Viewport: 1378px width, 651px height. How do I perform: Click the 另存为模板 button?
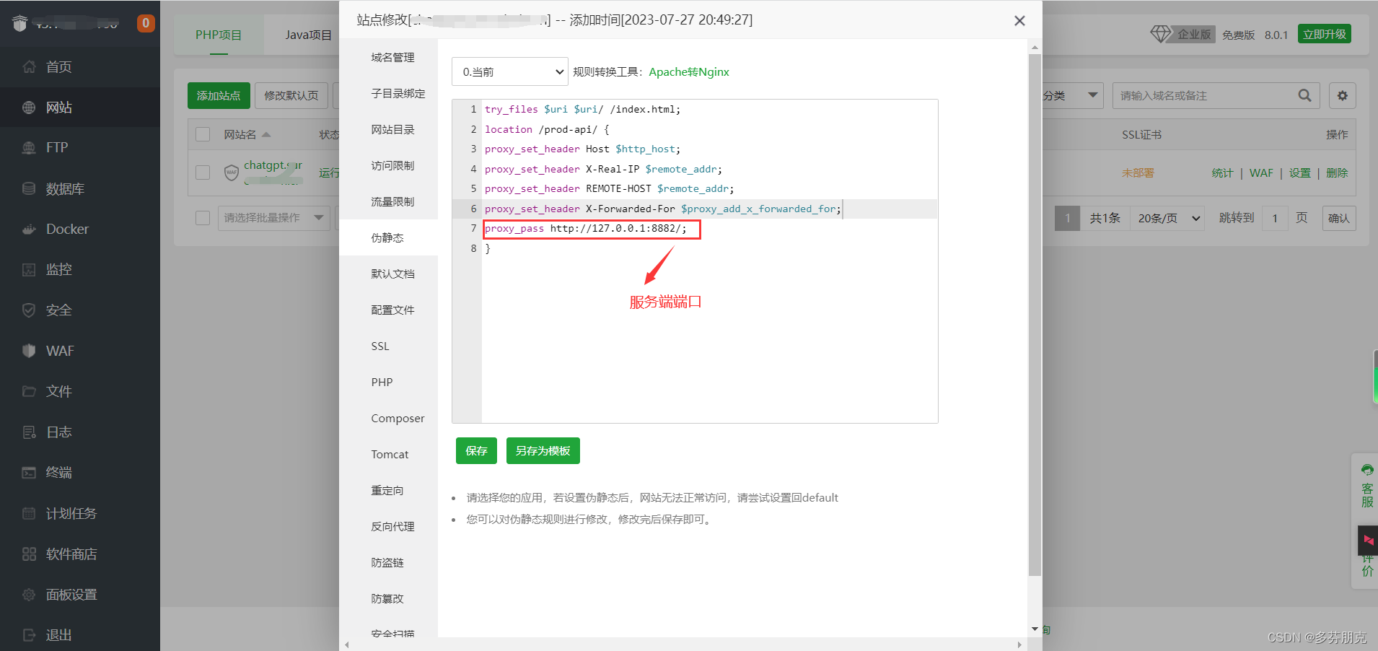coord(543,450)
